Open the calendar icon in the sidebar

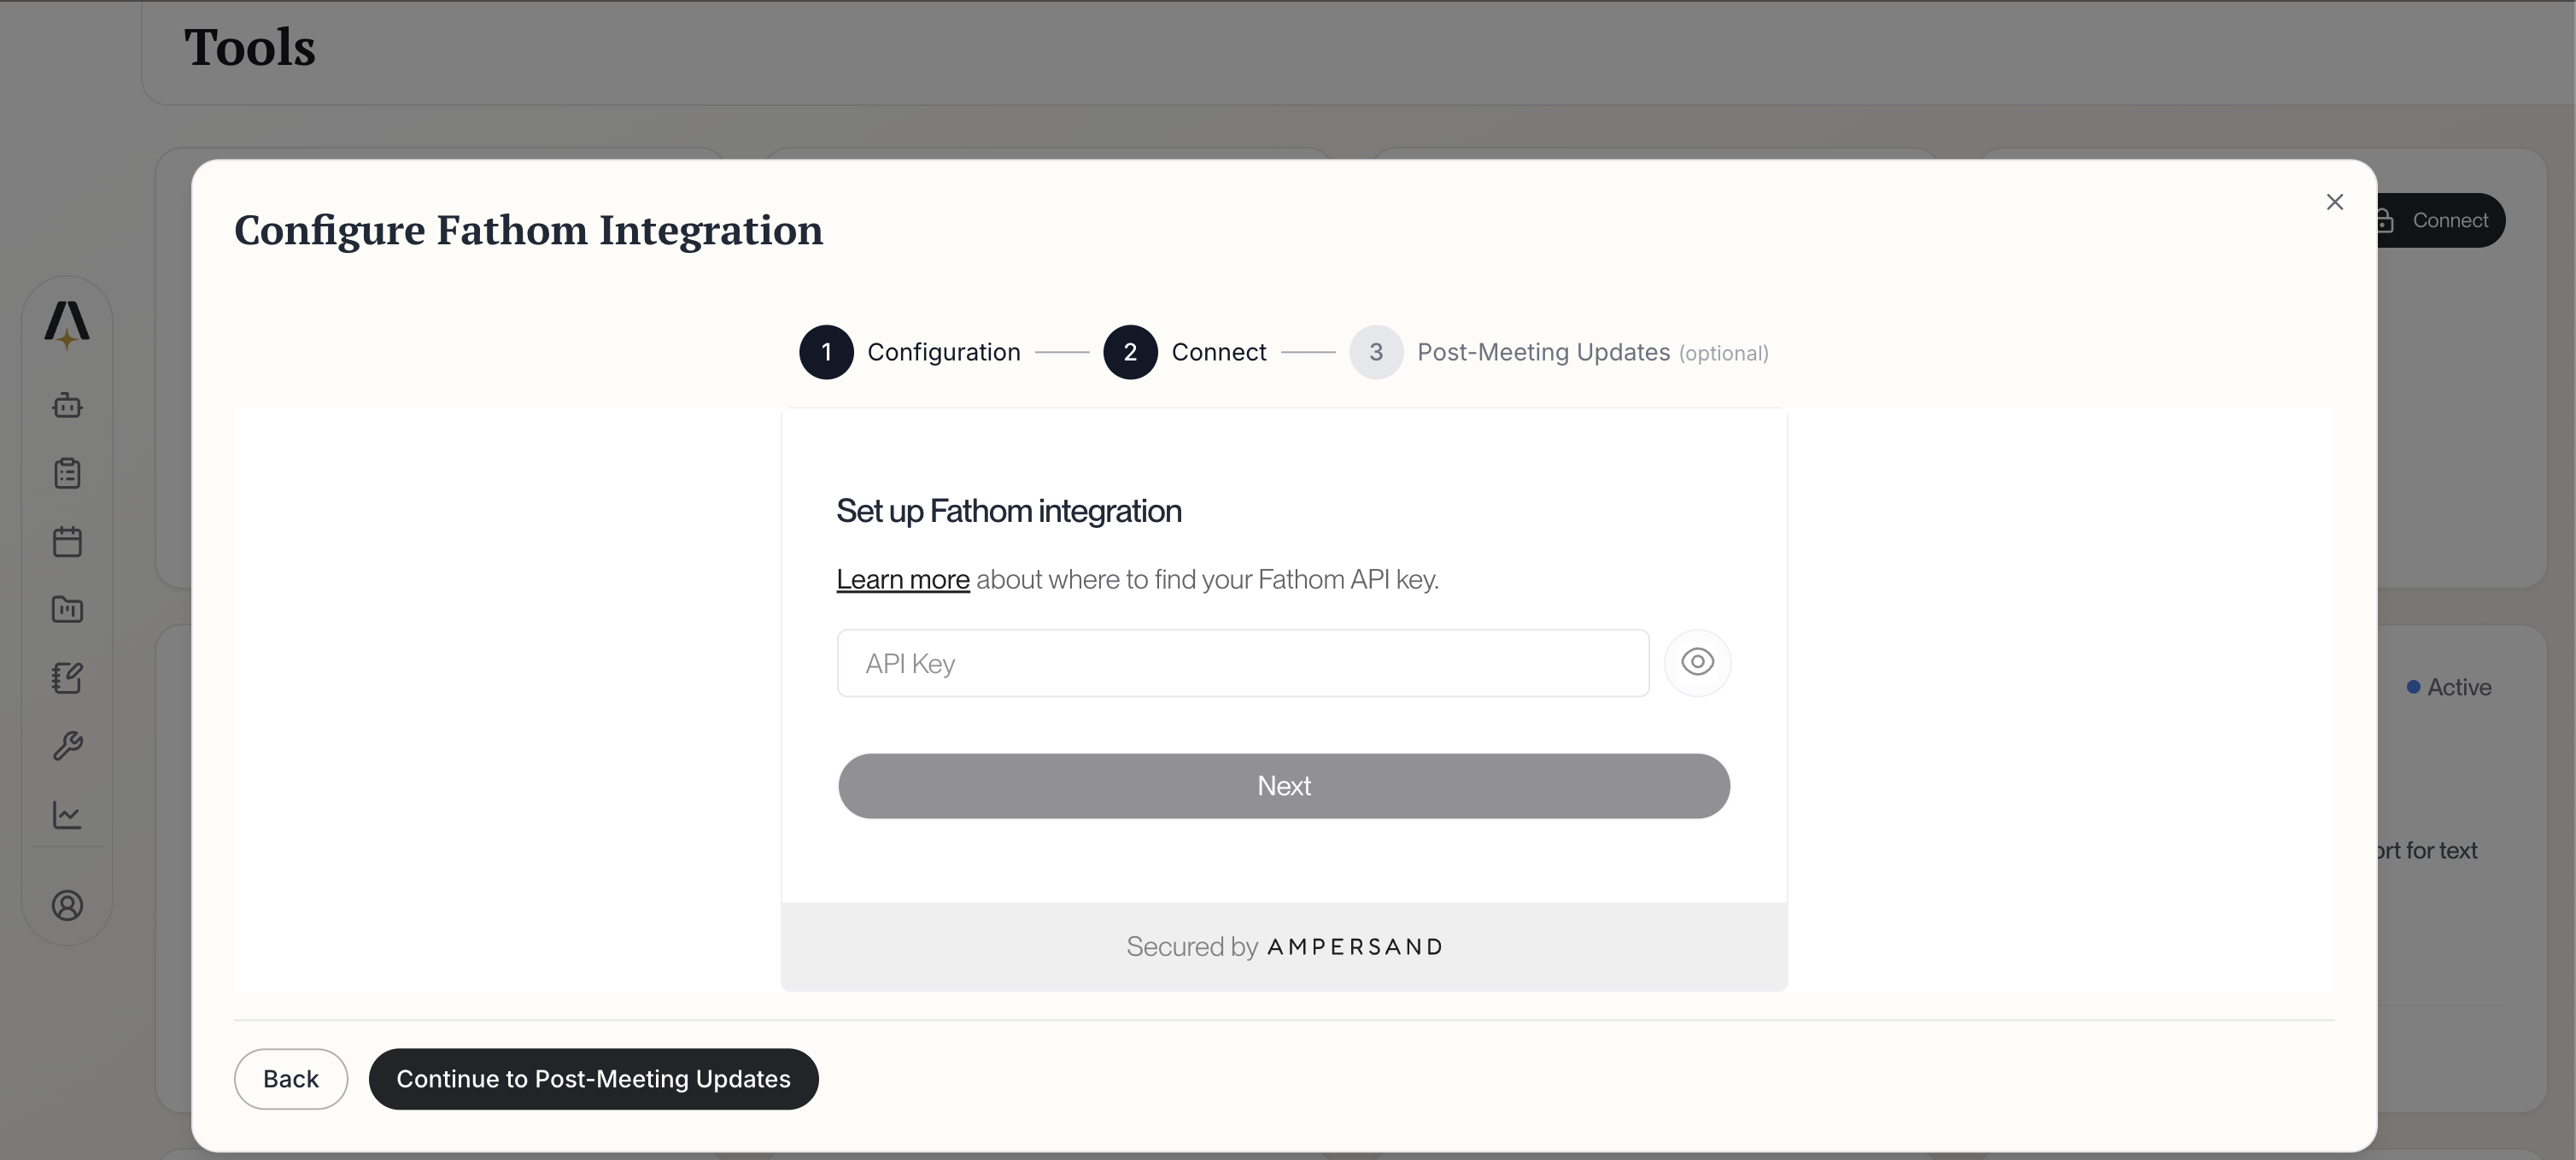coord(66,541)
